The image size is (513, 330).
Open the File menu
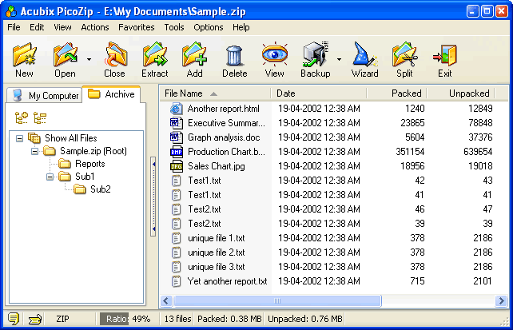coord(14,27)
